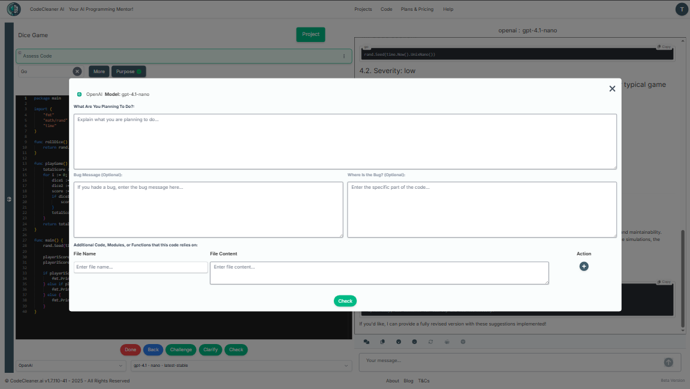Viewport: 690px width, 389px height.
Task: Click the '4.2. Severity: low' heading
Action: point(387,71)
